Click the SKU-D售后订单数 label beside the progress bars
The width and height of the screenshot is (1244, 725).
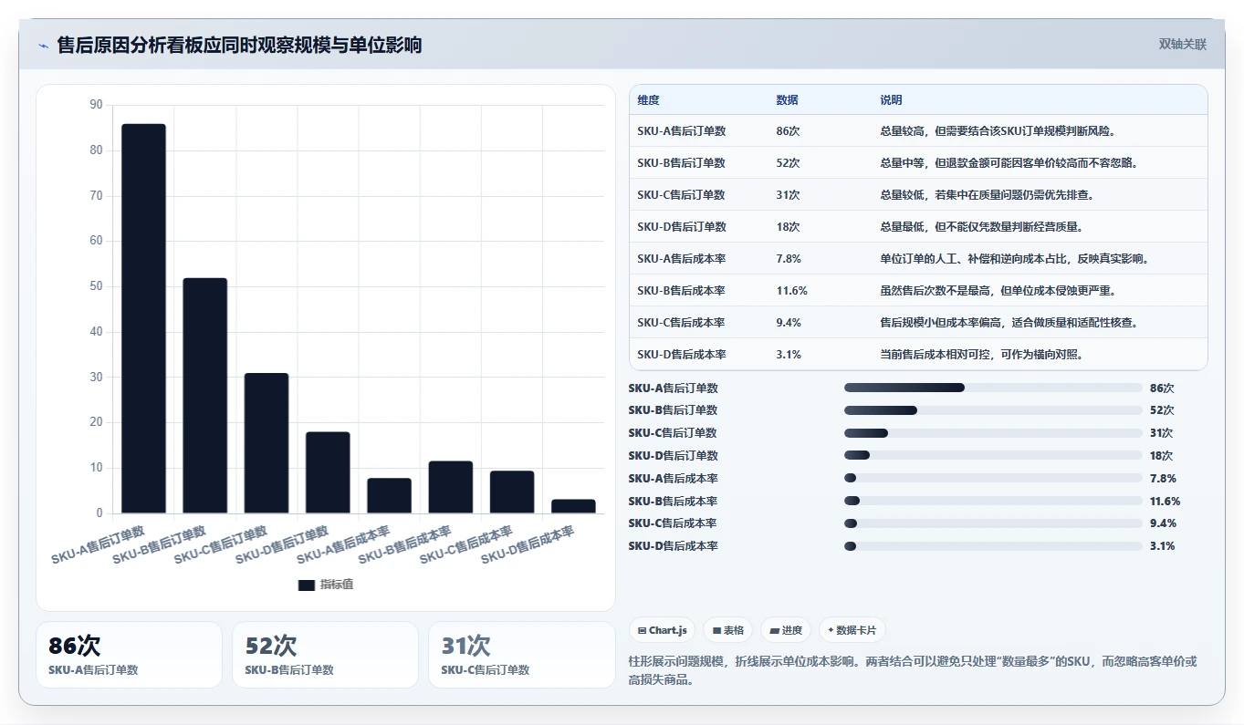point(673,455)
